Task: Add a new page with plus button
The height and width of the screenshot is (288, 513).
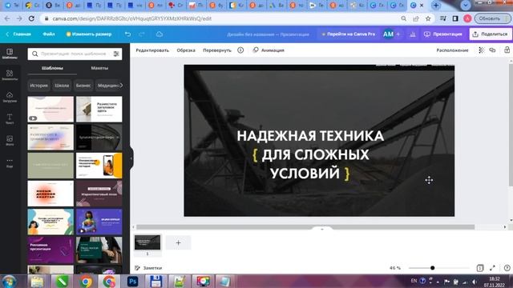Action: pos(178,242)
